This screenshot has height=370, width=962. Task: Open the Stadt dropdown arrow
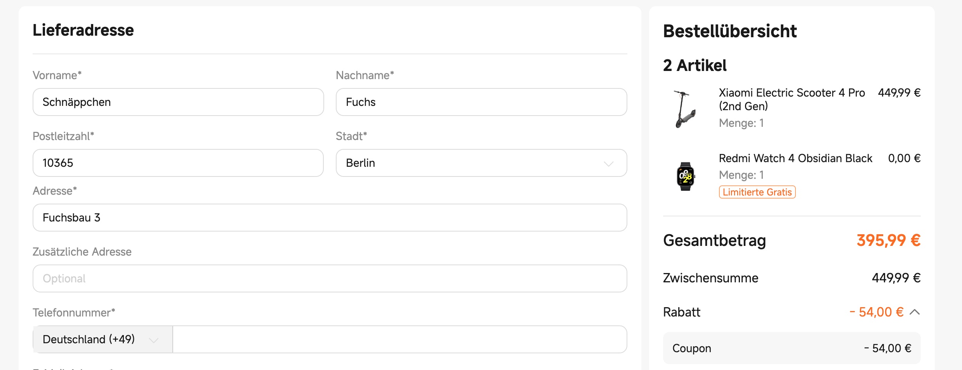point(609,163)
